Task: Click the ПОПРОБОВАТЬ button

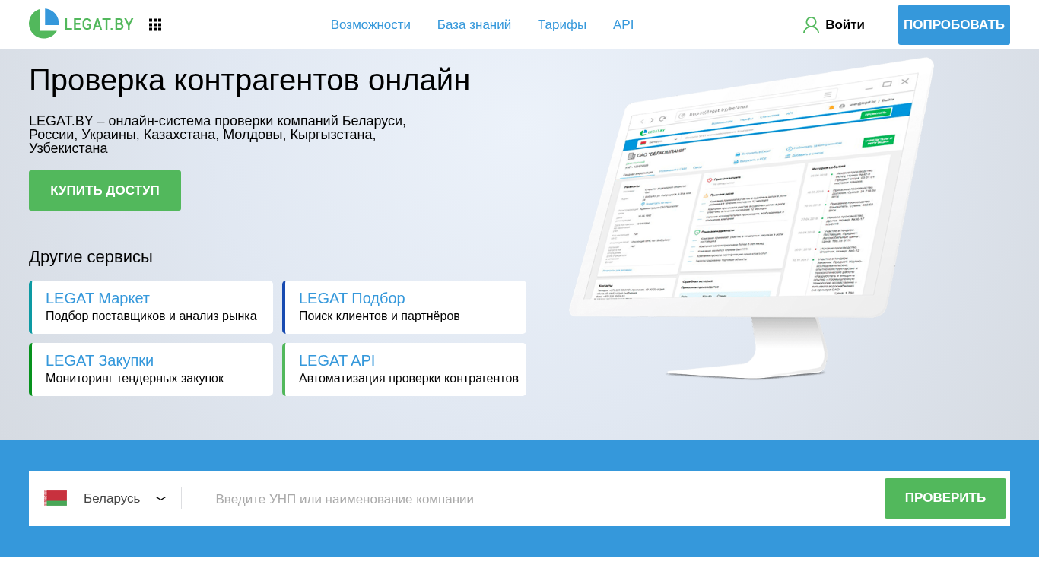Action: (x=954, y=25)
